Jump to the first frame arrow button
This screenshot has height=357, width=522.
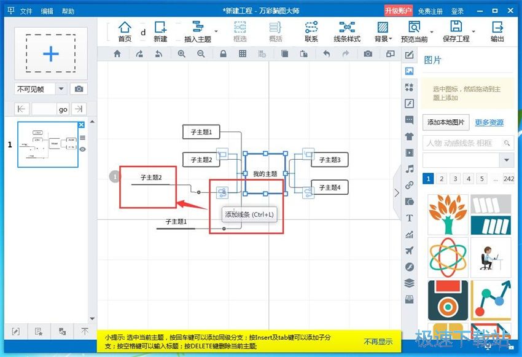[21, 109]
